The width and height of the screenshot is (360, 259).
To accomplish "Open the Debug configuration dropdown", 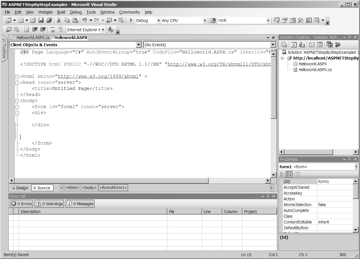I will (x=158, y=21).
